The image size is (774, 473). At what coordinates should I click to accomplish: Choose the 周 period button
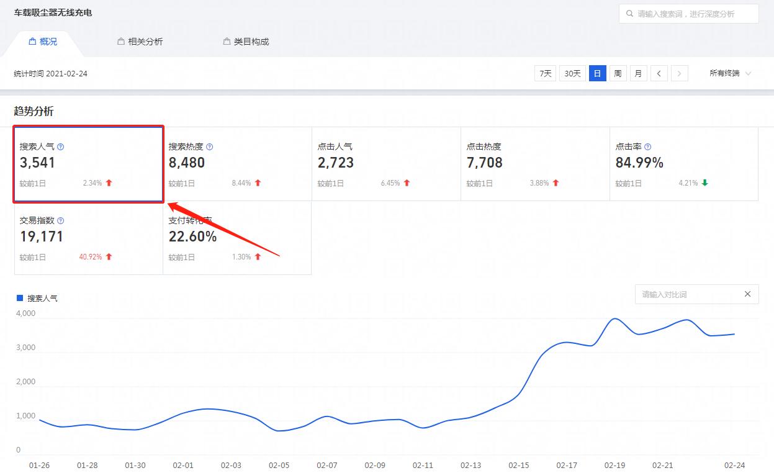618,73
